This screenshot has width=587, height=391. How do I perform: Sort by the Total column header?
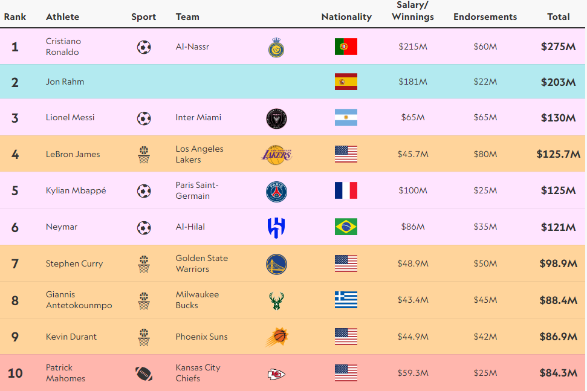[558, 17]
